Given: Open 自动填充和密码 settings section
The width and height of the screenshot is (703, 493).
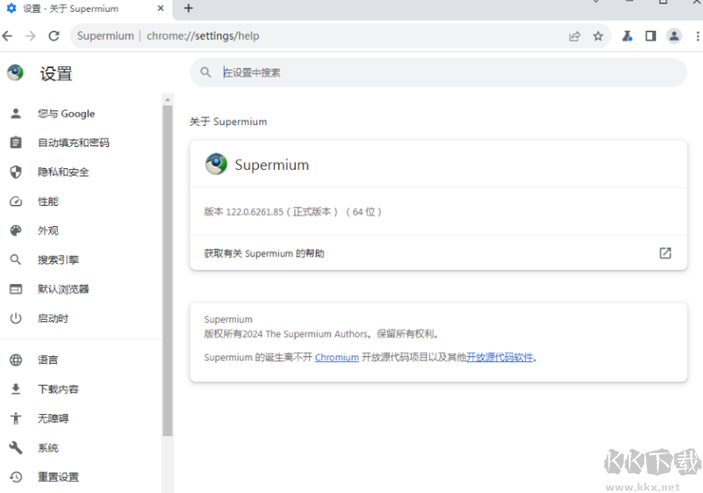Looking at the screenshot, I should (81, 143).
